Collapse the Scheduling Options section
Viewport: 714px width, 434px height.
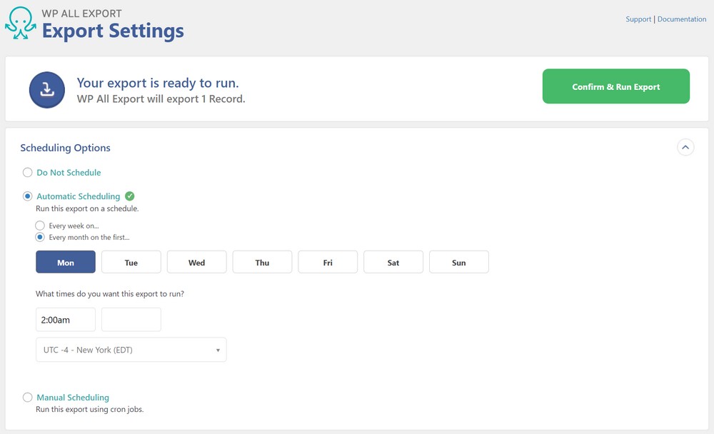[685, 148]
